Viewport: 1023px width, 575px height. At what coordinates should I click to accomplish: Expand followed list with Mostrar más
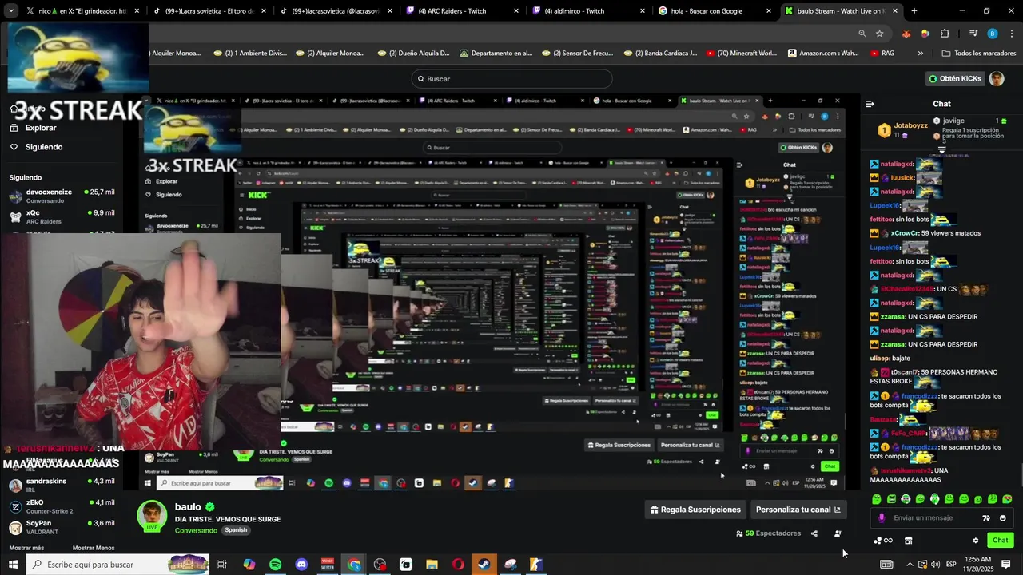pos(26,548)
